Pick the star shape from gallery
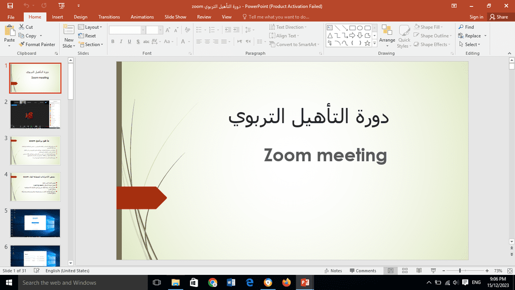The width and height of the screenshot is (515, 290). 368,43
